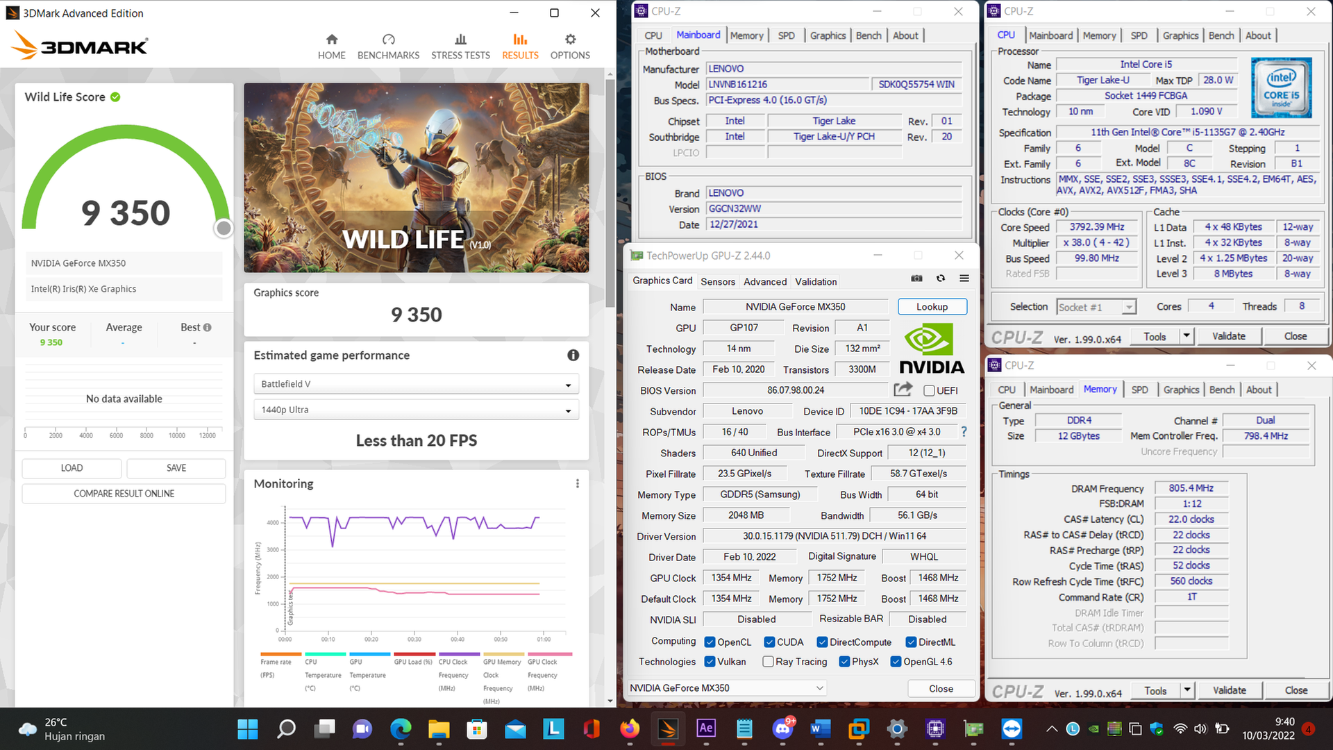
Task: Toggle Ray Tracing checkbox in GPU-Z
Action: tap(768, 662)
